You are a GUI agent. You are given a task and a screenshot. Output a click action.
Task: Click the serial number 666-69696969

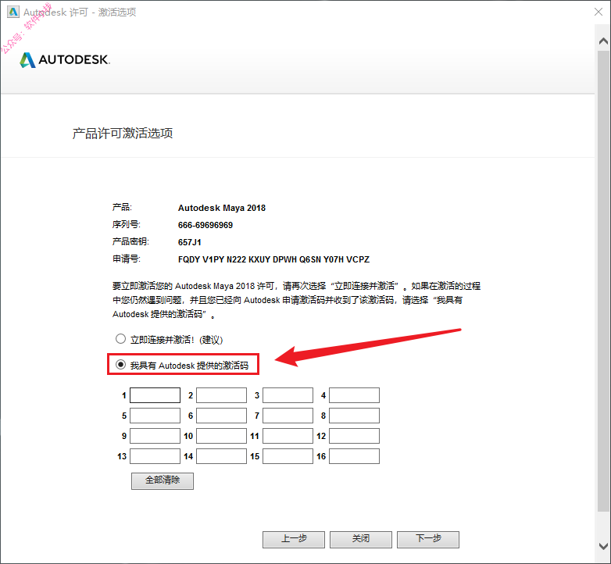205,225
